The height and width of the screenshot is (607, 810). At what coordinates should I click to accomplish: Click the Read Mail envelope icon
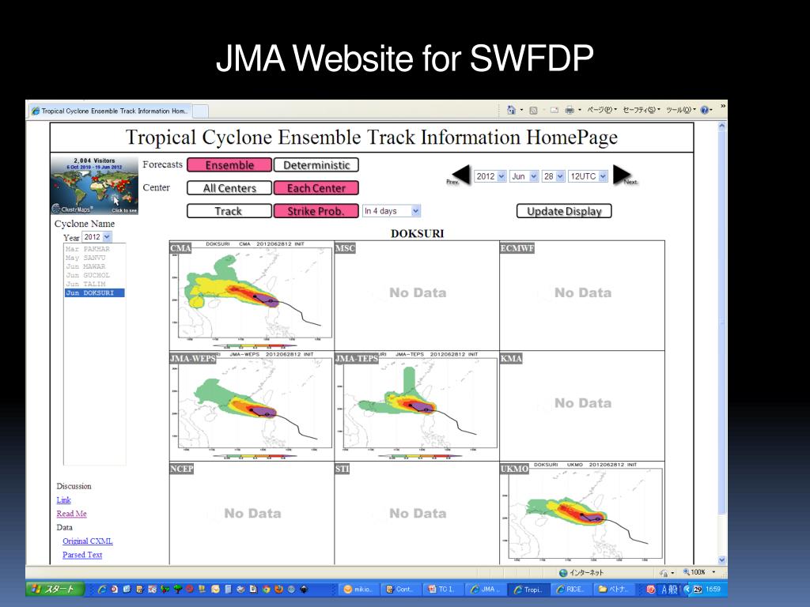555,110
